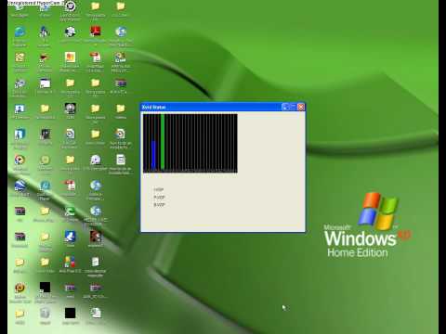Click the I-VOP label
The image size is (446, 334).
(159, 189)
